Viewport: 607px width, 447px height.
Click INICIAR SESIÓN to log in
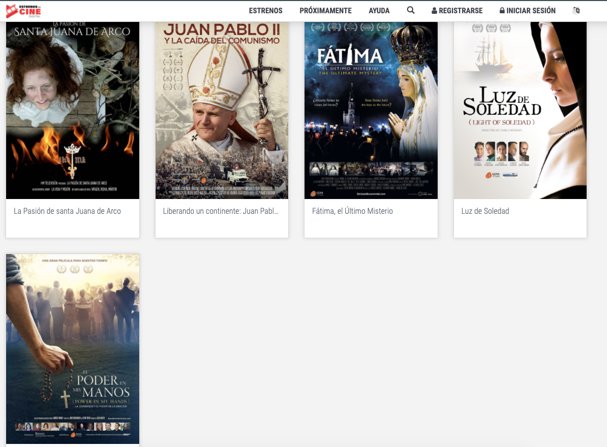coord(527,11)
